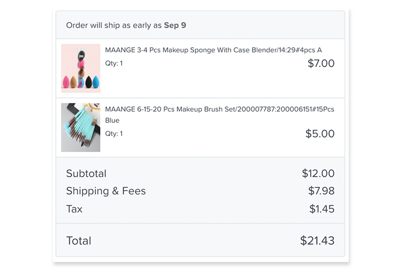402x269 pixels.
Task: Open the blue makeup brush set thumbnail
Action: click(x=80, y=127)
